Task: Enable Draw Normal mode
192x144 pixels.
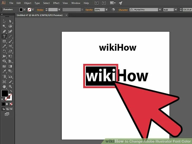Action: pyautogui.click(x=3, y=109)
